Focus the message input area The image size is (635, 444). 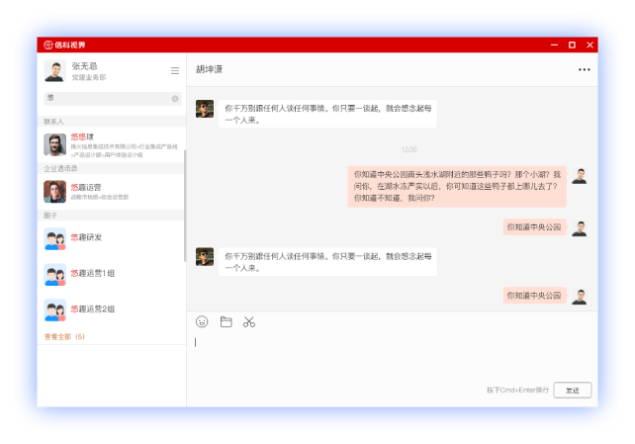pyautogui.click(x=391, y=356)
